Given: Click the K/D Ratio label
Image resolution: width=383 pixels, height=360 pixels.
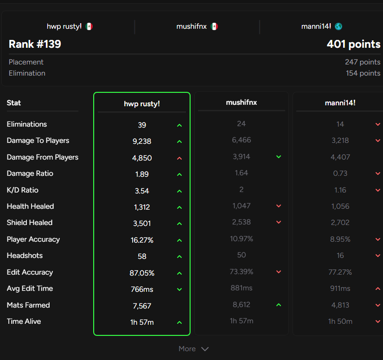Looking at the screenshot, I should pos(22,190).
